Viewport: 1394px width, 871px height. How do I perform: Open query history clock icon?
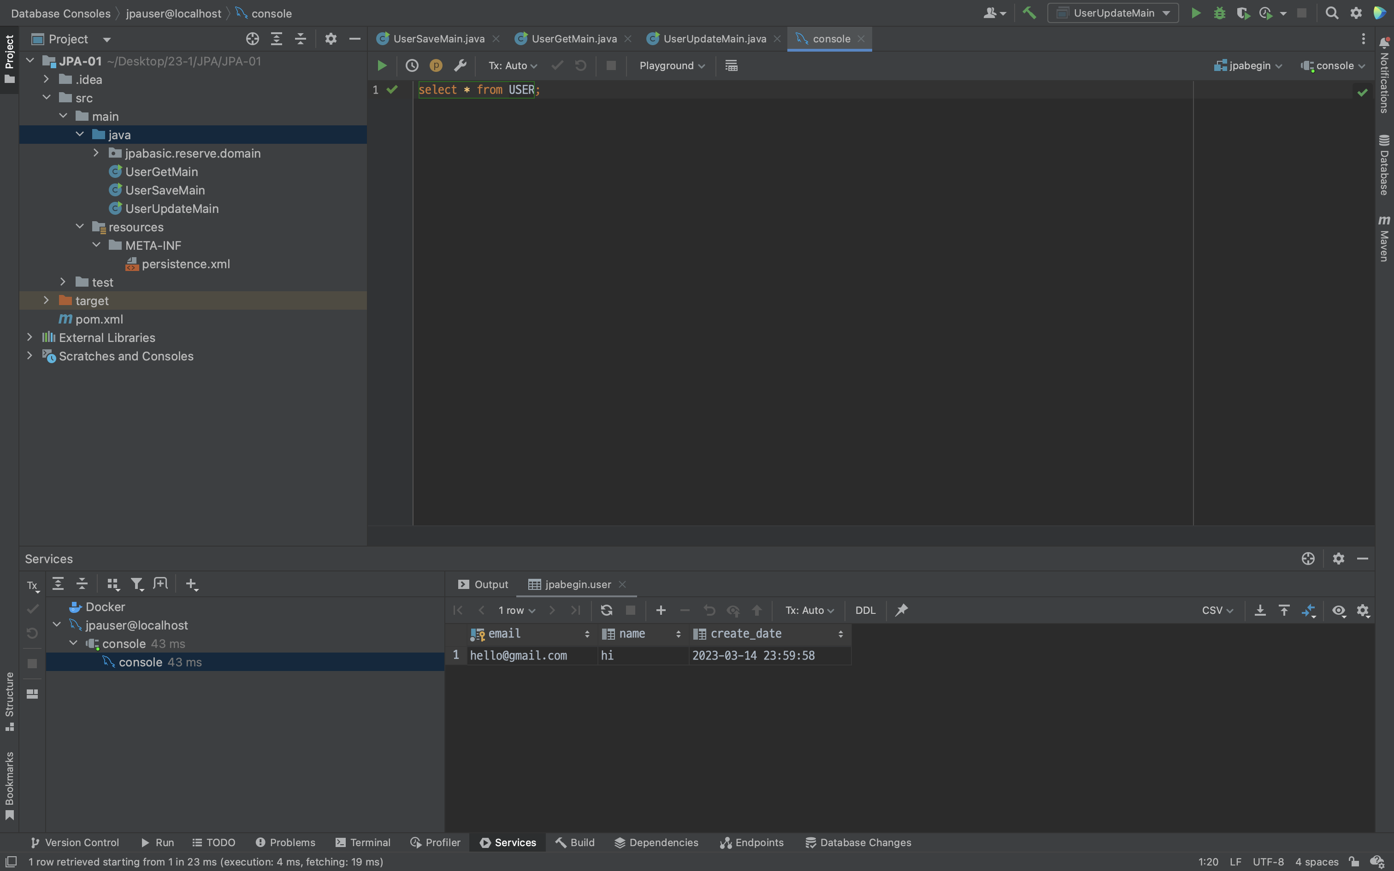pyautogui.click(x=411, y=65)
